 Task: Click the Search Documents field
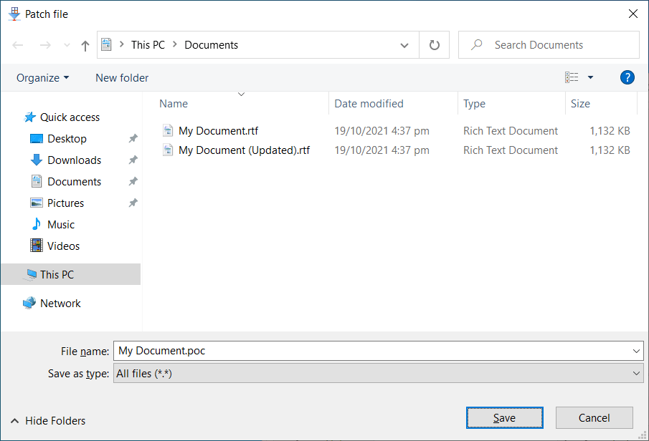click(x=549, y=44)
